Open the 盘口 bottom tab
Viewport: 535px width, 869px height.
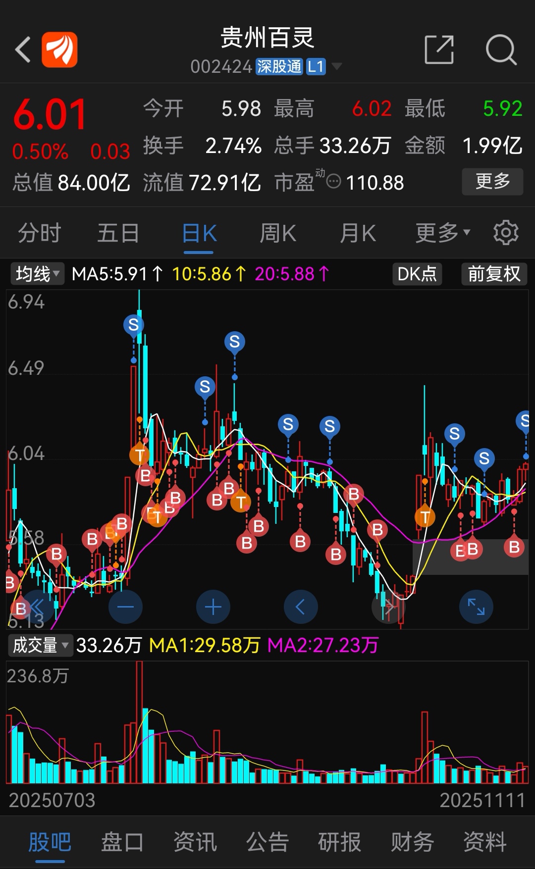click(x=122, y=842)
